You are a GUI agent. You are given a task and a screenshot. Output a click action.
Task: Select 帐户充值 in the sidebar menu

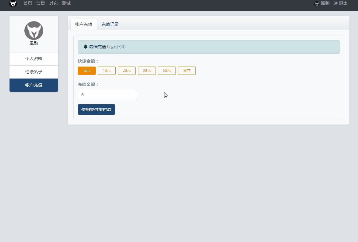point(34,85)
